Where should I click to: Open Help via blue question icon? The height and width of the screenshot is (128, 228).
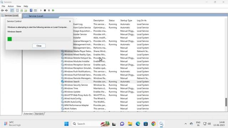pos(31,10)
